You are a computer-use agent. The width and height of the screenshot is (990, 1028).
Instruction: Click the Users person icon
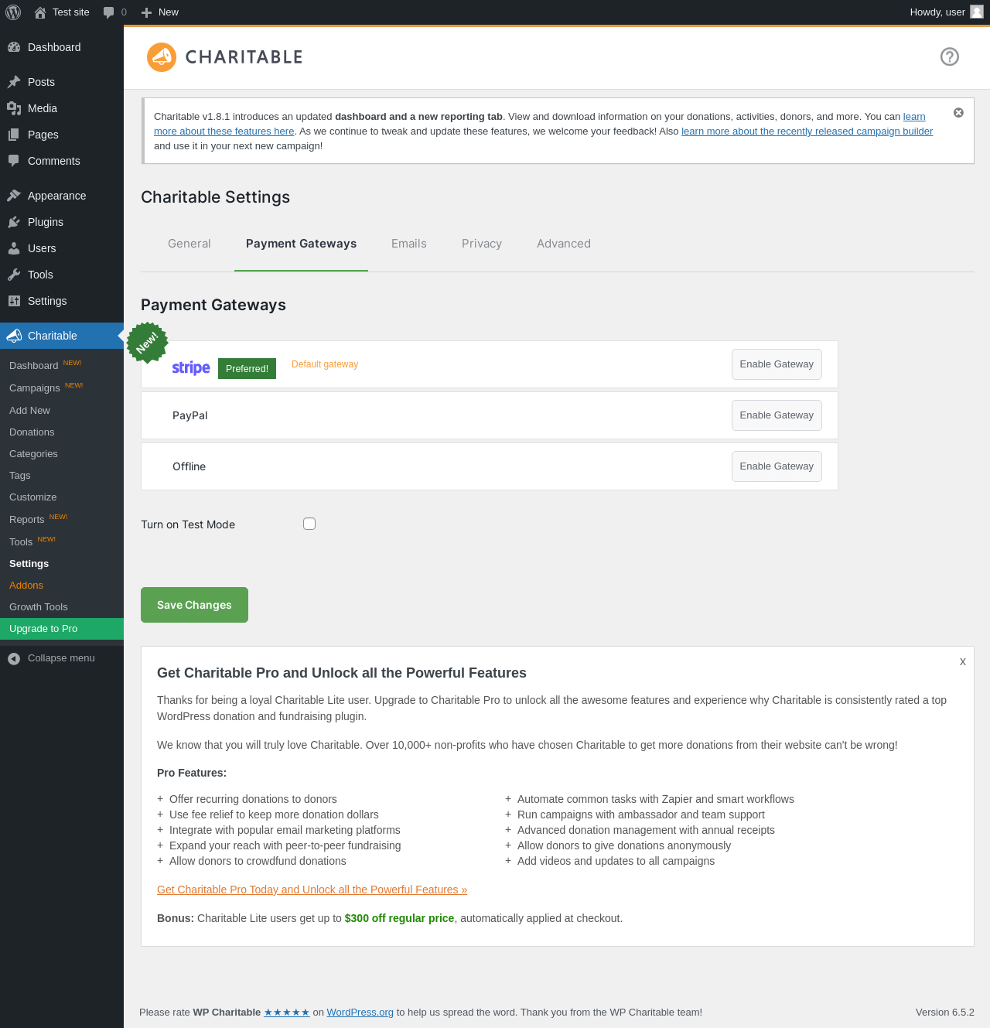click(x=14, y=248)
